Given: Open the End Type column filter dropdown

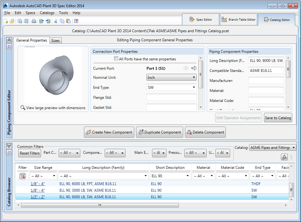Looking at the screenshot, I should [263, 176].
